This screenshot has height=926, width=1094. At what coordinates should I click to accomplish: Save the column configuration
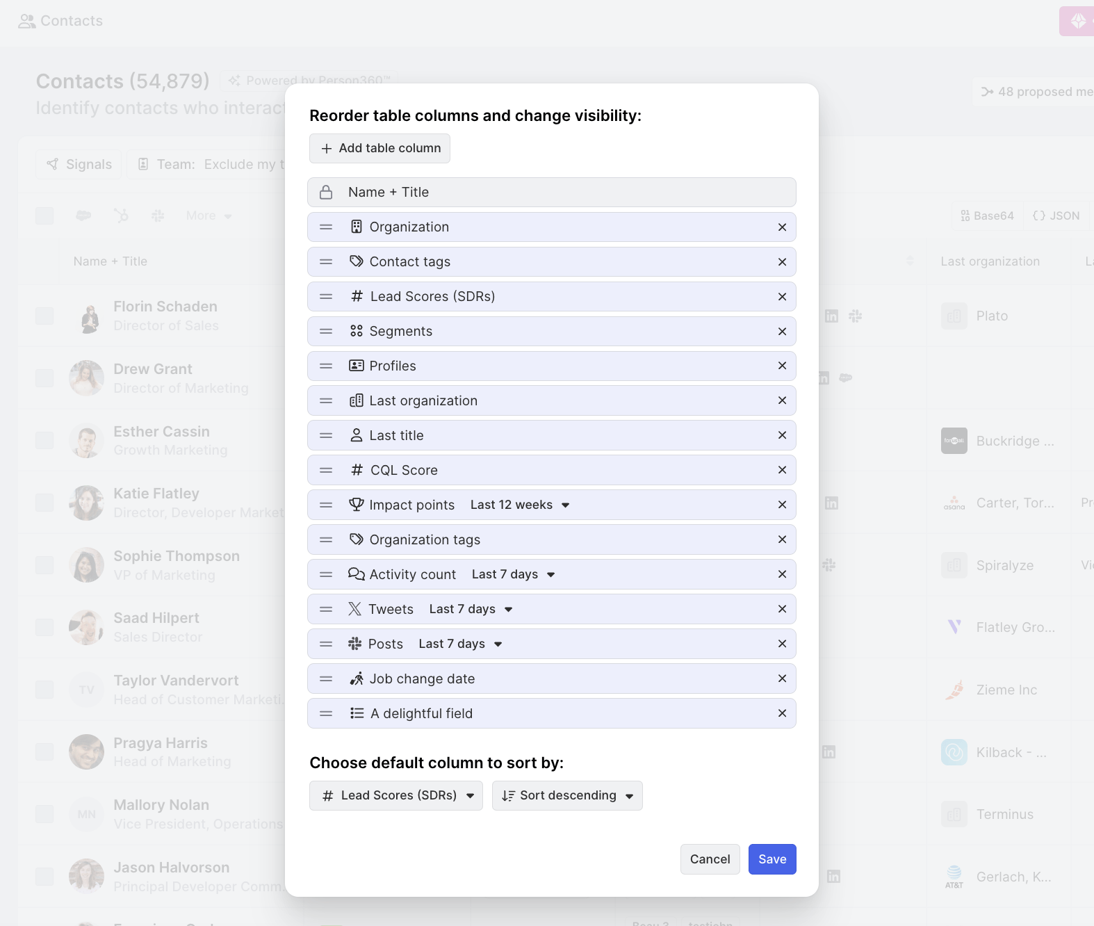[772, 859]
